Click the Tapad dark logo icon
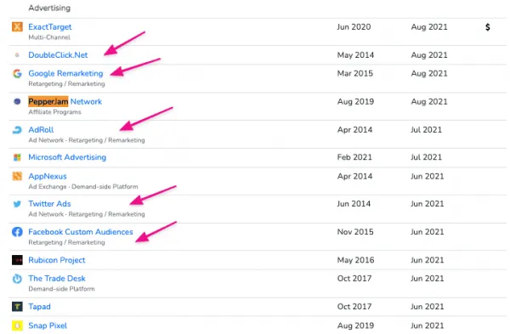The height and width of the screenshot is (334, 510). 17,307
